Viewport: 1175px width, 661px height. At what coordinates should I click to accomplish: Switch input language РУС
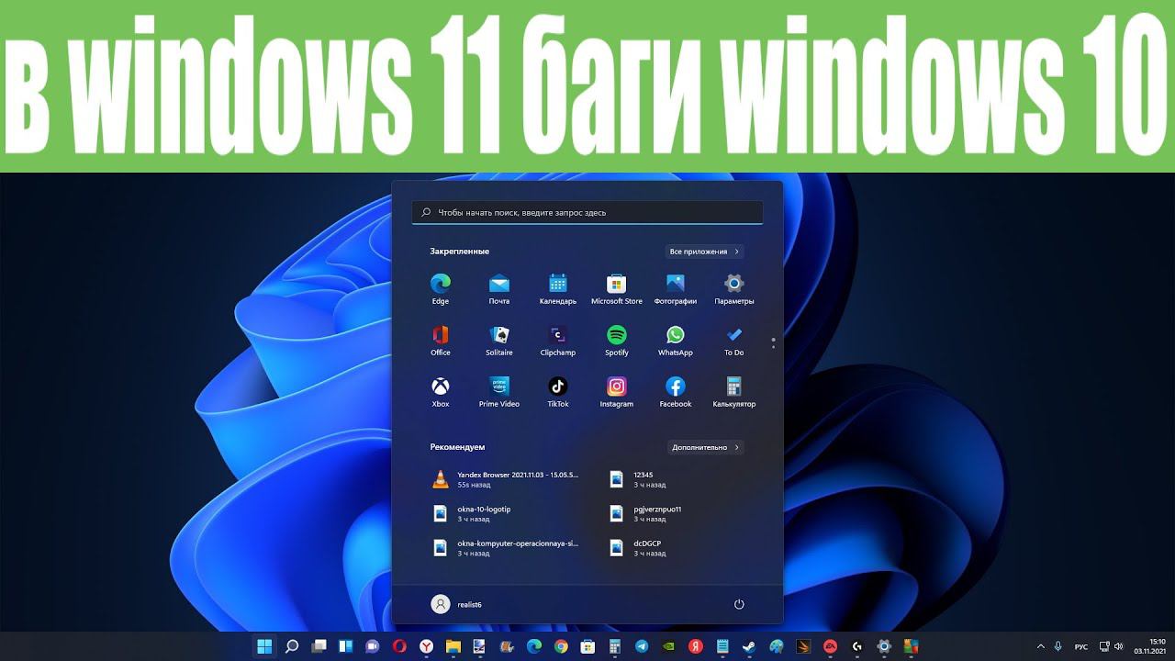[x=1081, y=646]
